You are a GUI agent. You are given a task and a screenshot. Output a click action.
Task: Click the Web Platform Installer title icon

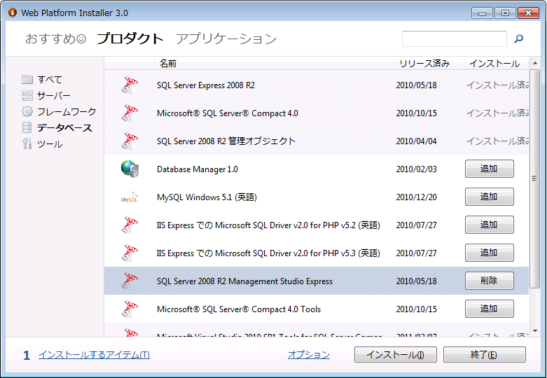click(x=13, y=13)
